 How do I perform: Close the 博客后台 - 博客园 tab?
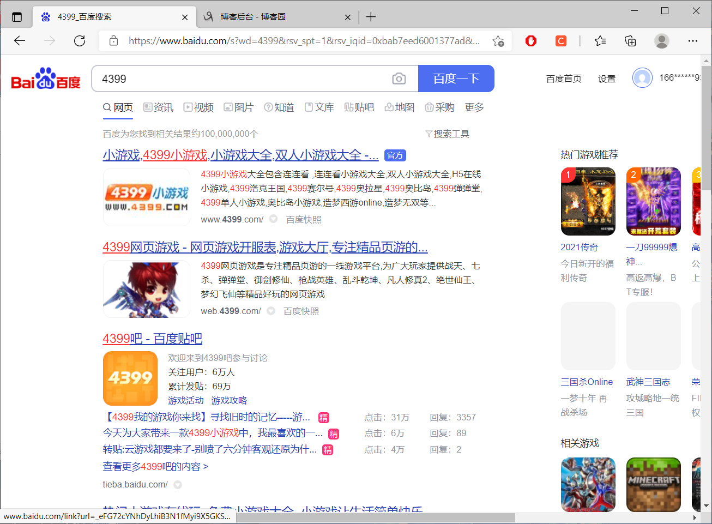[348, 17]
